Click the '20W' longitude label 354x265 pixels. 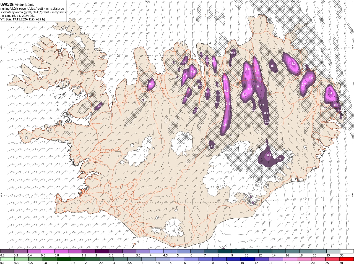(x=147, y=1)
